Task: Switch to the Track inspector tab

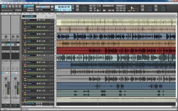Action: tap(13, 13)
